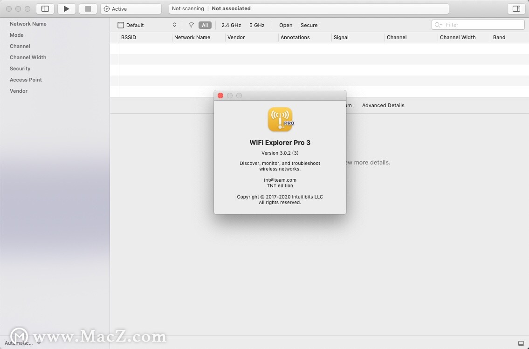The image size is (529, 349).
Task: Select Channel in the sidebar
Action: tap(20, 46)
